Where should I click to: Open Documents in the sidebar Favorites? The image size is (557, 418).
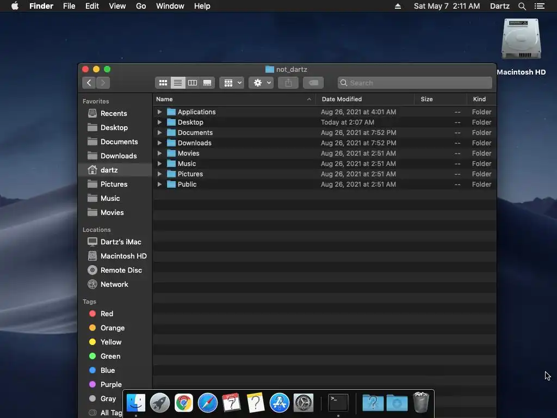(115, 142)
